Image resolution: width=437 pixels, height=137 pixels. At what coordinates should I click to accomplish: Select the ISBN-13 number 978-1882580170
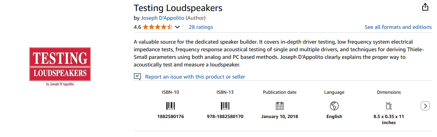(x=225, y=117)
